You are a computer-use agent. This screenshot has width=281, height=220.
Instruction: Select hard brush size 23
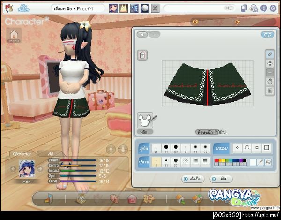click(176, 148)
